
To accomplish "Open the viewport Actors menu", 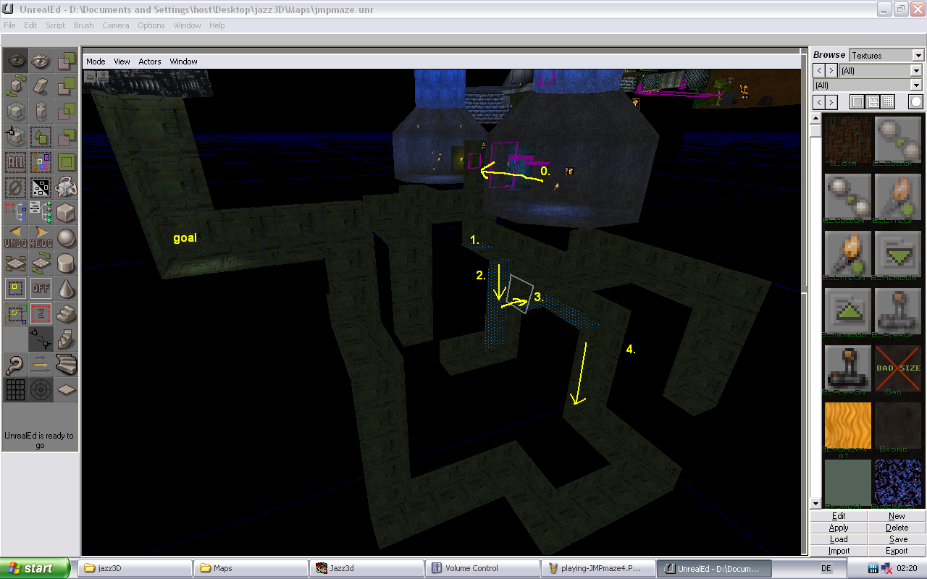I will click(150, 62).
